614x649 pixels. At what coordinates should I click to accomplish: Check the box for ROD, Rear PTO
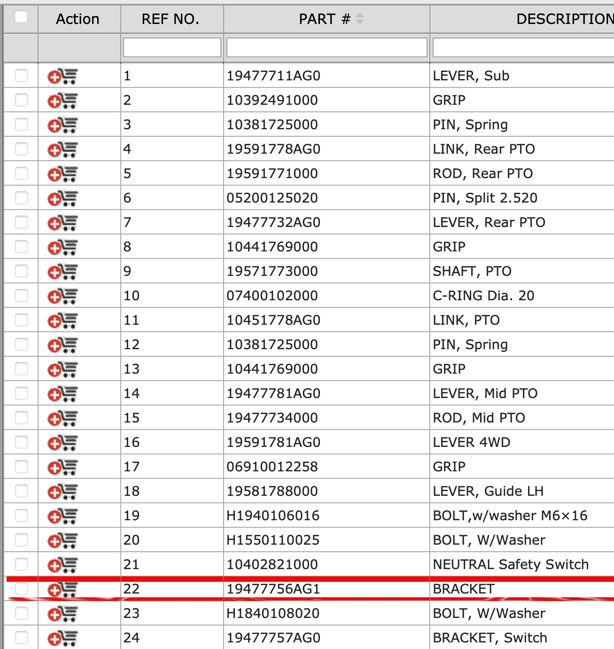[x=22, y=173]
